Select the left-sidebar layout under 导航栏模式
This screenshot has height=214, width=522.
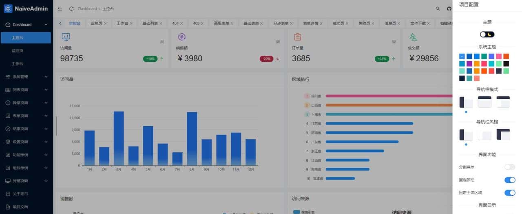[x=466, y=102]
